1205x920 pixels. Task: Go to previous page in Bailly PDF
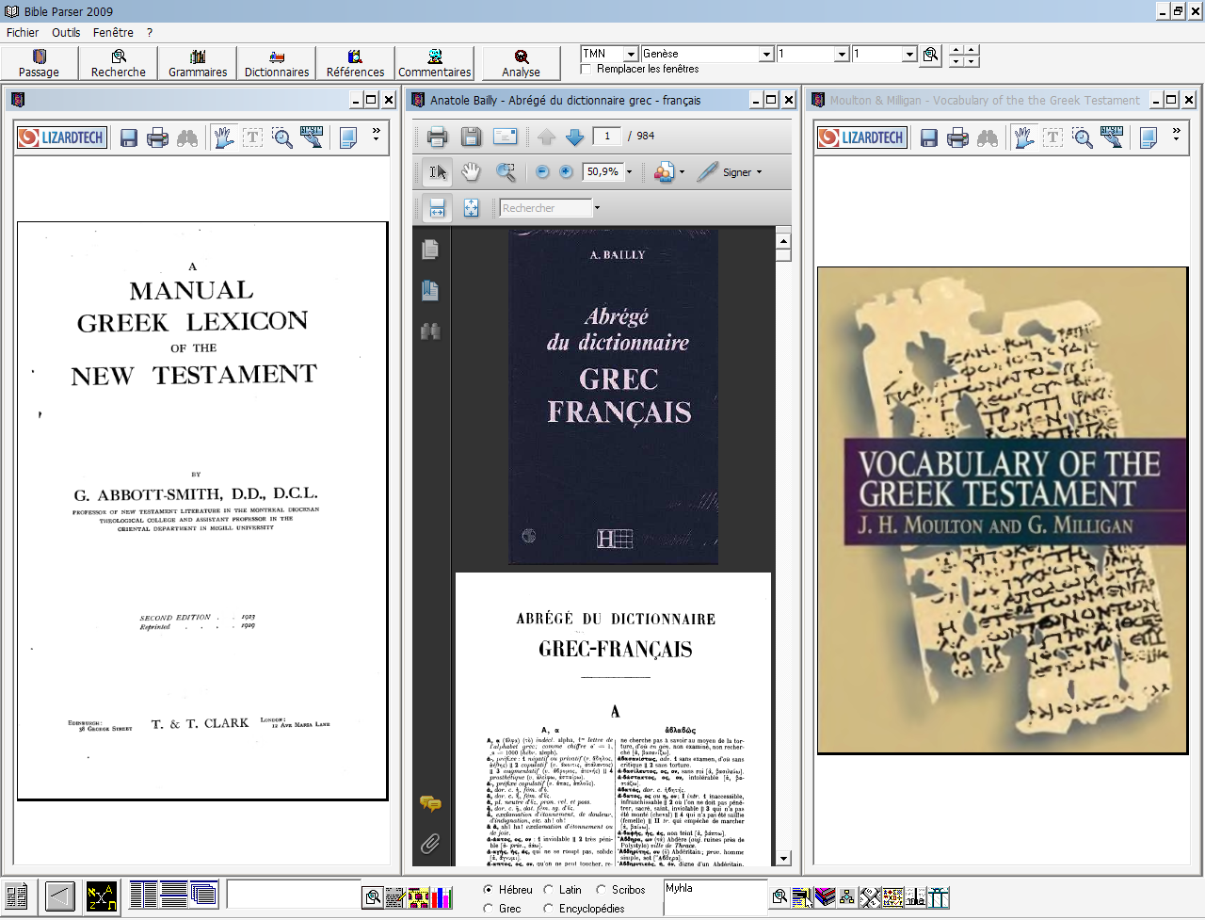click(x=547, y=137)
